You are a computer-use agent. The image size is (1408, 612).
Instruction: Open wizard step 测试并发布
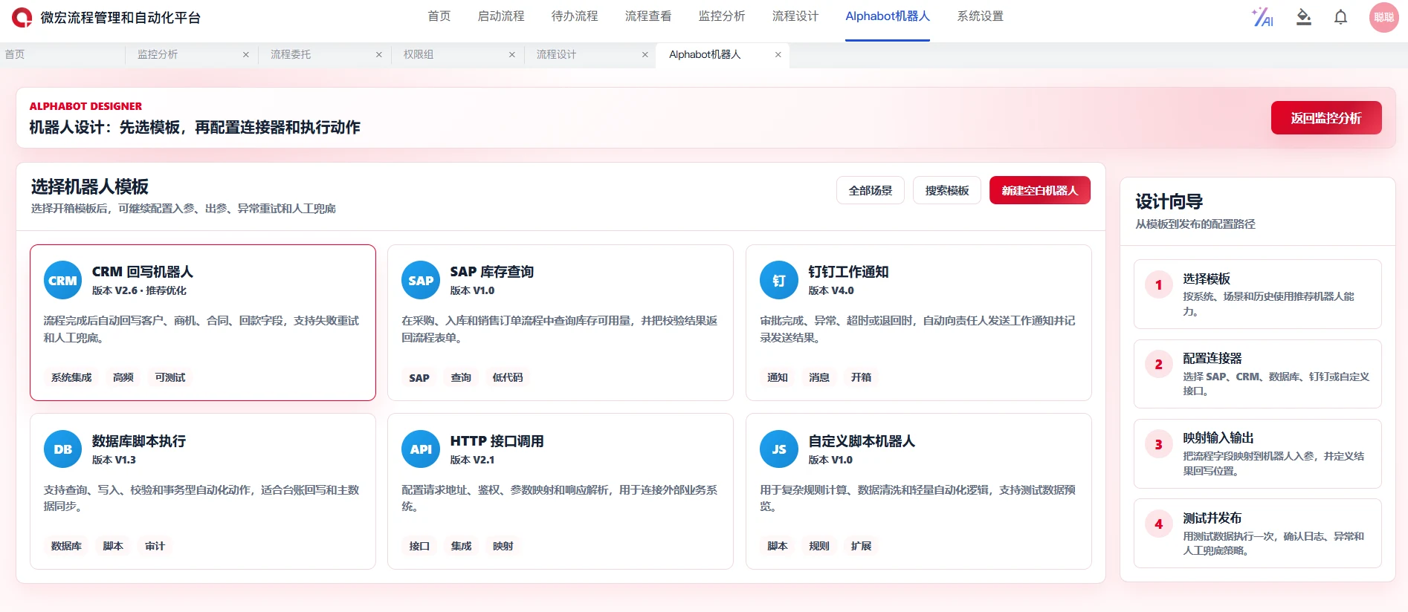tap(1258, 533)
